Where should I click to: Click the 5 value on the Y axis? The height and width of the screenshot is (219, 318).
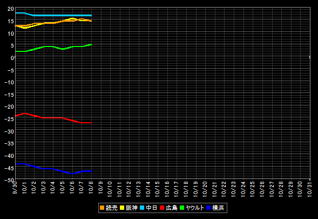pos(12,46)
